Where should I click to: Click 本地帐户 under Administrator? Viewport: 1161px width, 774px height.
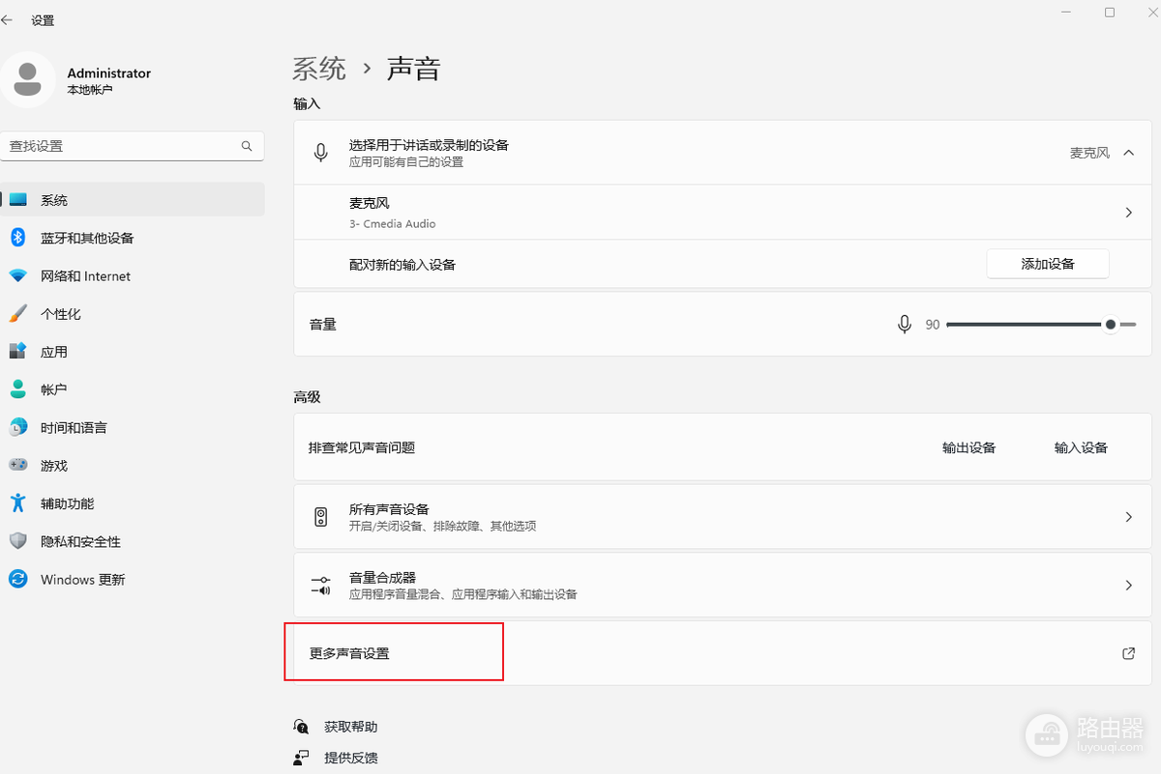point(90,90)
